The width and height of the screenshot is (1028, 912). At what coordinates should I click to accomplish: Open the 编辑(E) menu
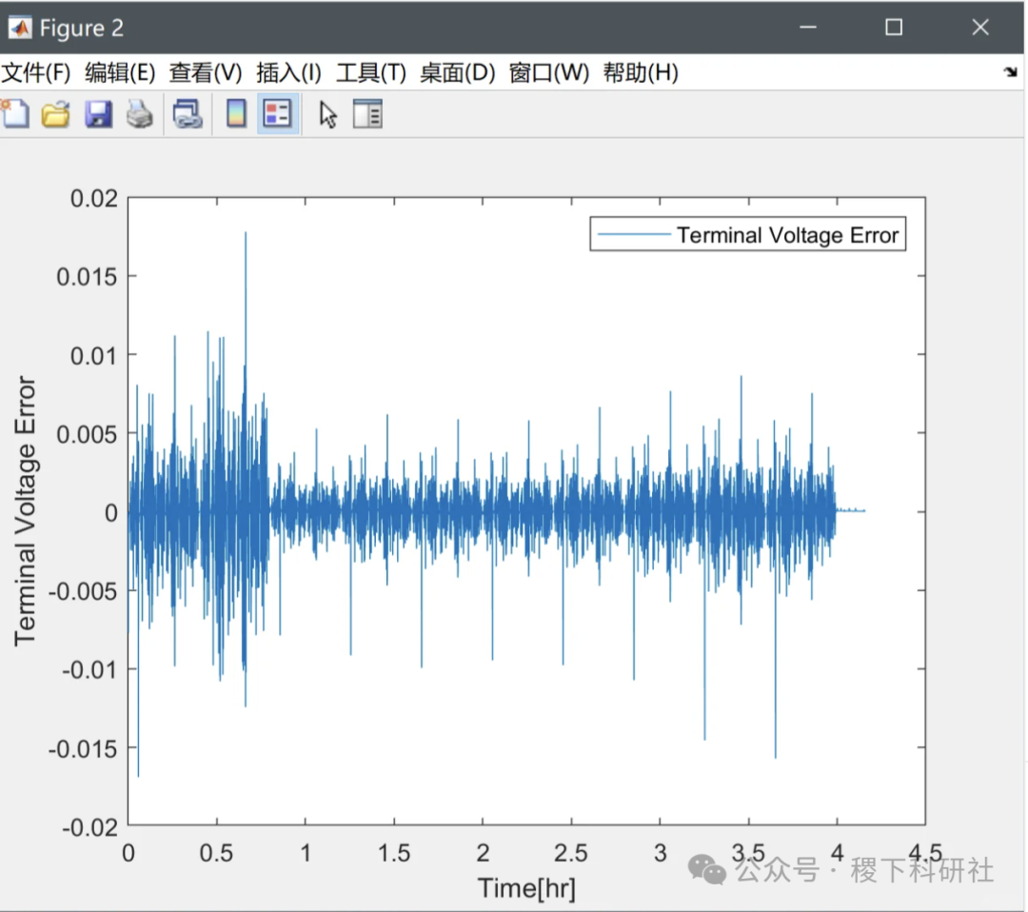tap(120, 72)
